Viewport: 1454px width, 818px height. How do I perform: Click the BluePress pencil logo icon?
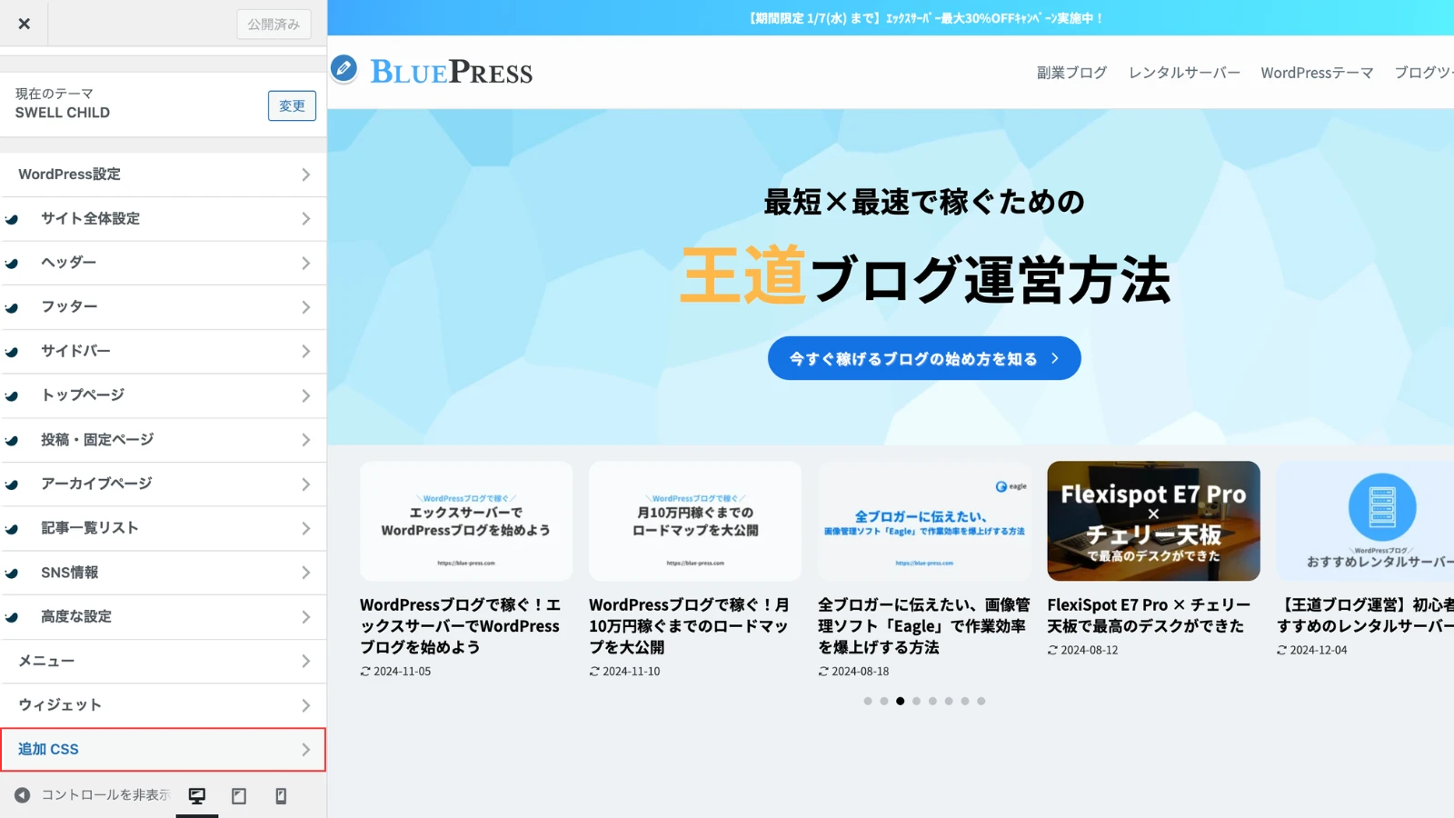tap(344, 68)
